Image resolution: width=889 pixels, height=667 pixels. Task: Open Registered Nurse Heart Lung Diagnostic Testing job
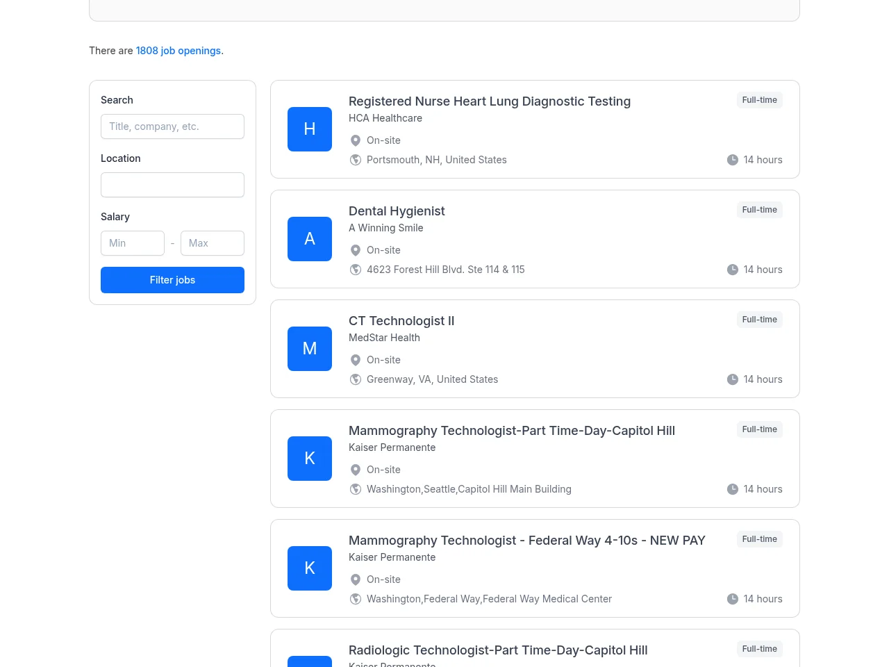[x=490, y=101]
